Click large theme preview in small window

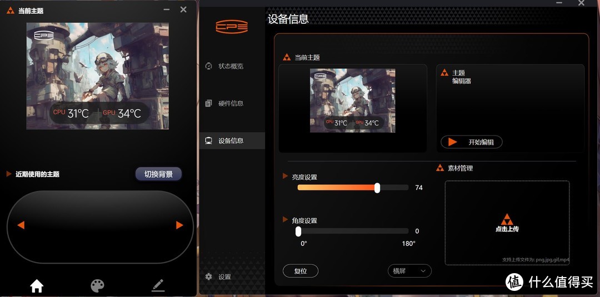pos(98,76)
